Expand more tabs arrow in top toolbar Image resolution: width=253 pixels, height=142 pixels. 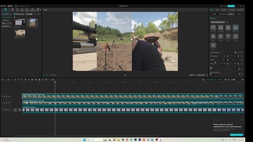(x=40, y=9)
